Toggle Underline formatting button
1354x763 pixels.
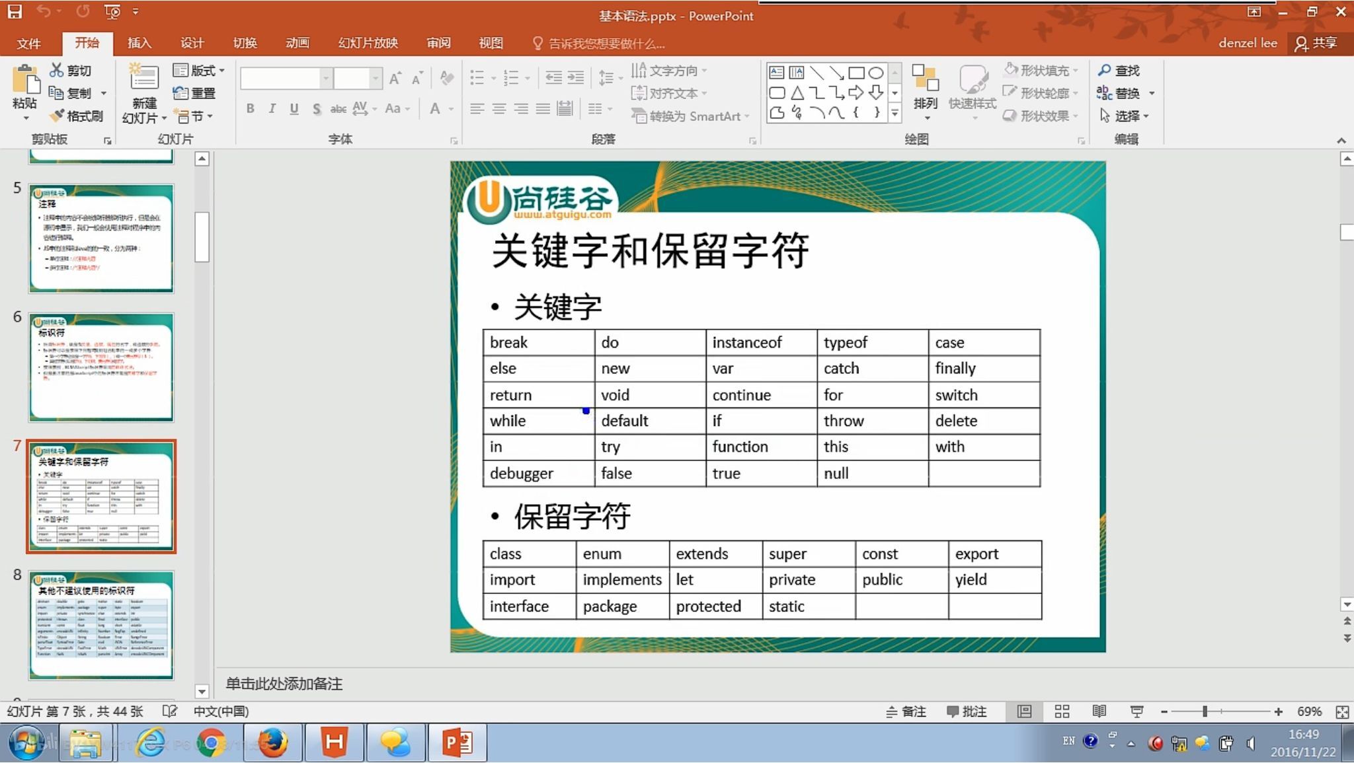pos(294,108)
